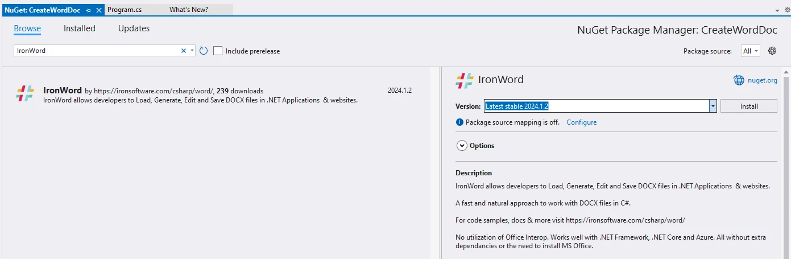This screenshot has width=791, height=259.
Task: Open NuGet settings gear icon
Action: (x=772, y=51)
